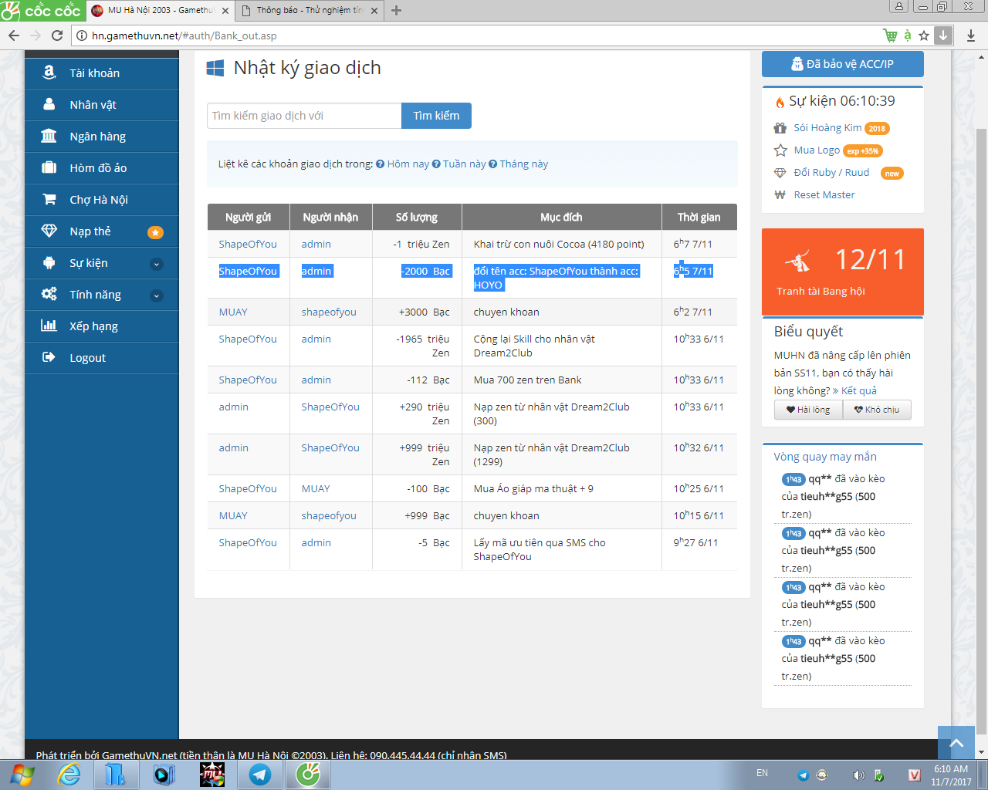Click the transaction search input field
This screenshot has height=790, width=988.
[304, 116]
